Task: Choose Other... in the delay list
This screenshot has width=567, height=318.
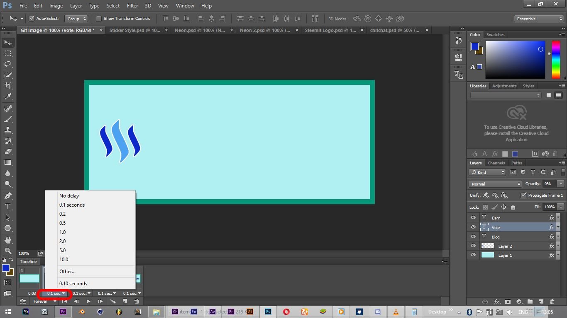Action: (67, 272)
